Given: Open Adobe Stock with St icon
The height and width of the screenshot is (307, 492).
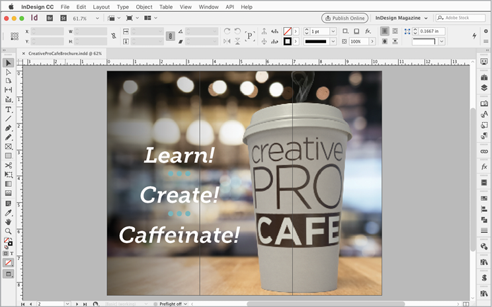Looking at the screenshot, I should coord(63,18).
